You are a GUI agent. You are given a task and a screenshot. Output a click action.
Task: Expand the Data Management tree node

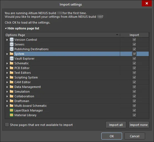coord(7,87)
